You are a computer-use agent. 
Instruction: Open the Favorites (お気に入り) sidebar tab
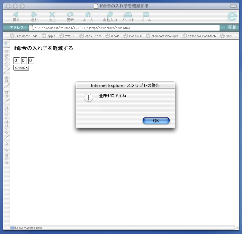tap(6, 59)
